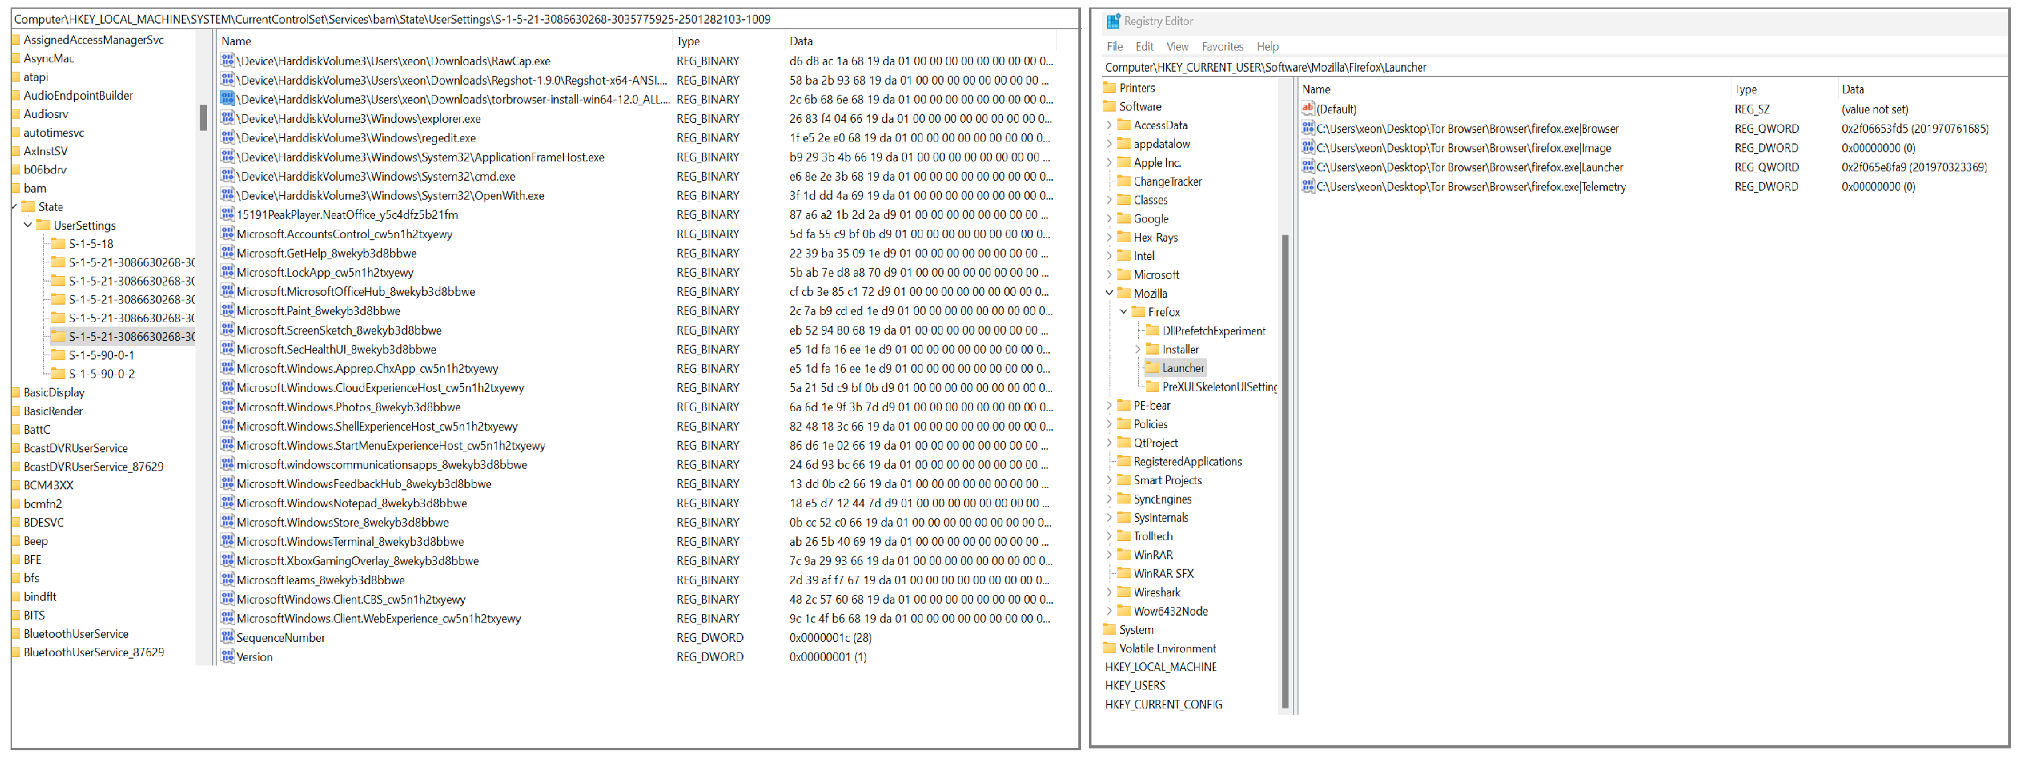Expand the Installer subkey under Firefox
The height and width of the screenshot is (759, 2022).
click(1138, 349)
